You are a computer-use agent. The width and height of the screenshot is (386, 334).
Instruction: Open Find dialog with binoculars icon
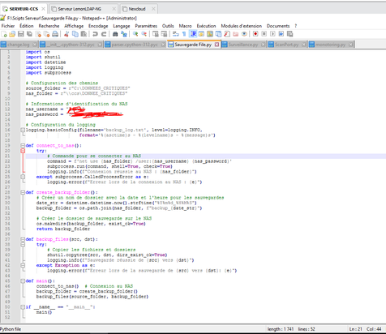(115, 34)
